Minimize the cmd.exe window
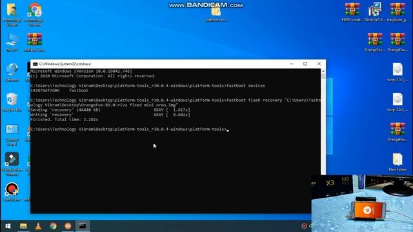413x232 pixels. (x=291, y=64)
